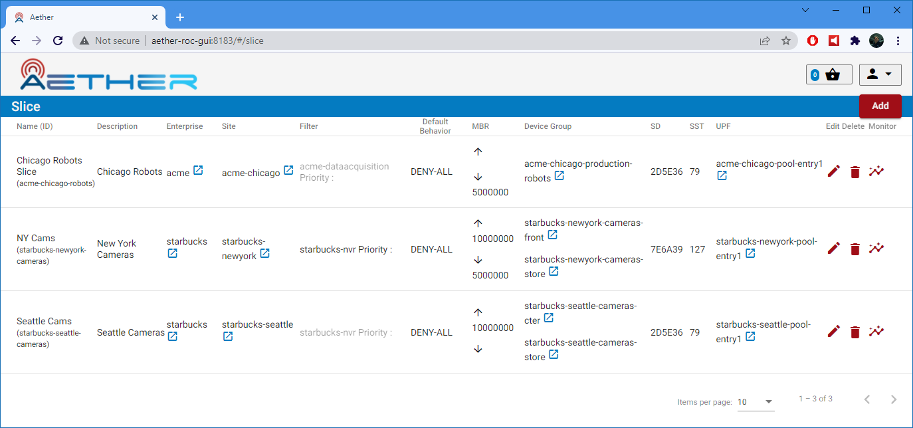Click the Add button
The width and height of the screenshot is (913, 428).
click(880, 106)
